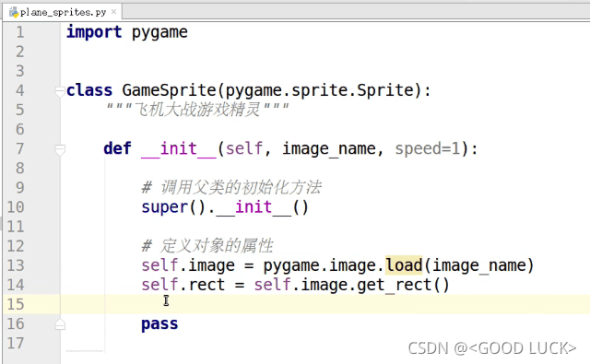Viewport: 590px width, 364px height.
Task: Select the plane_sprites.py editor tab
Action: [x=63, y=12]
